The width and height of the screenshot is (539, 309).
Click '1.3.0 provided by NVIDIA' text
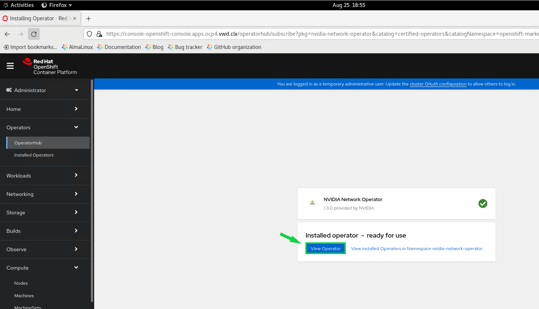tap(349, 208)
